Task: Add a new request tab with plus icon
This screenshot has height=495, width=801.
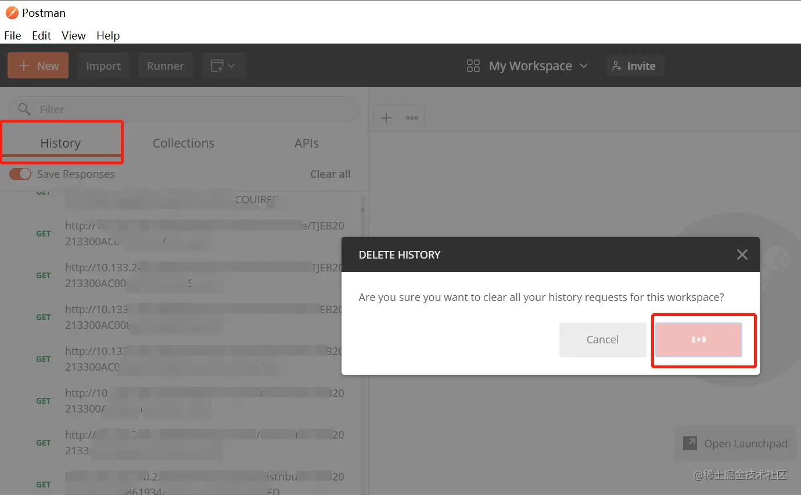Action: point(386,118)
